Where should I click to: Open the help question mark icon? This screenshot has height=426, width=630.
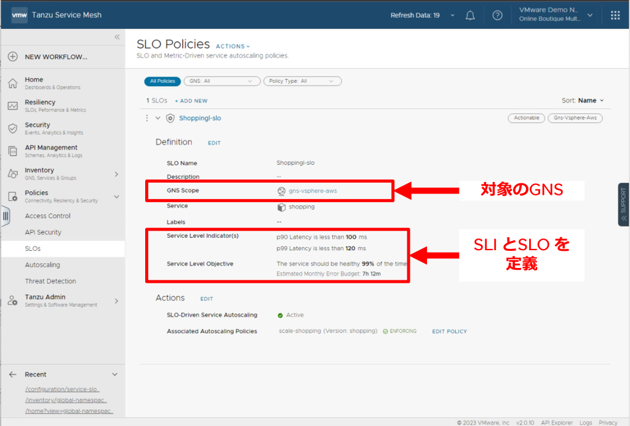[x=497, y=15]
